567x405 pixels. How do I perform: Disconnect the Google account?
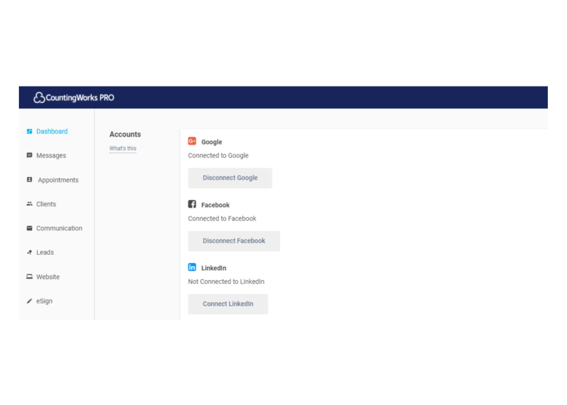tap(230, 178)
